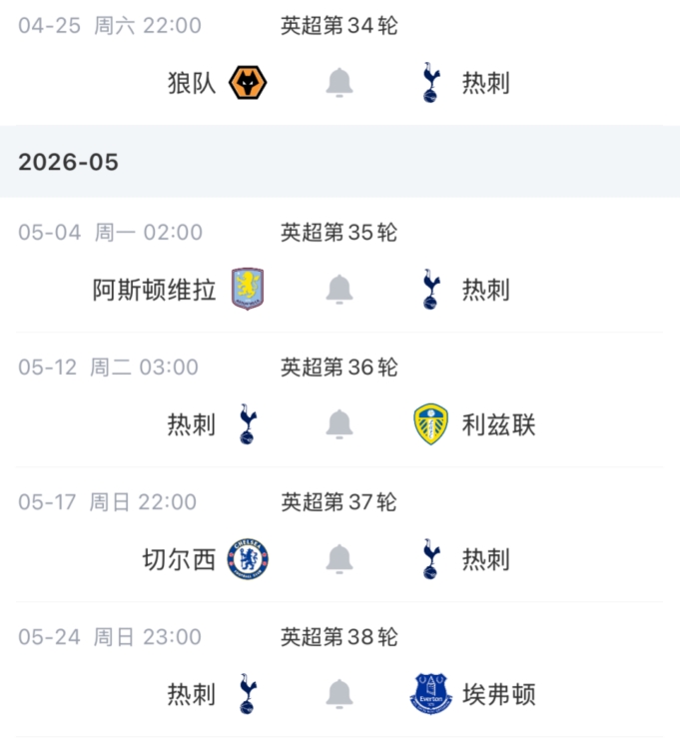This screenshot has width=680, height=745.
Task: Click the Chelsea club crest
Action: click(248, 559)
